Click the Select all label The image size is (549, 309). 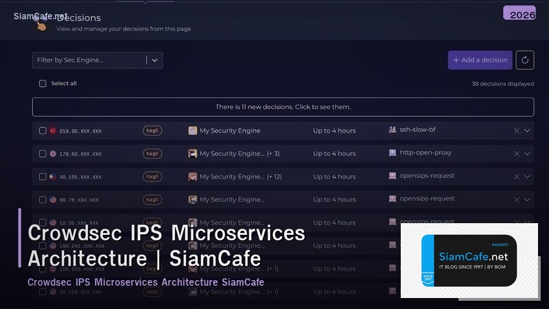pos(64,83)
